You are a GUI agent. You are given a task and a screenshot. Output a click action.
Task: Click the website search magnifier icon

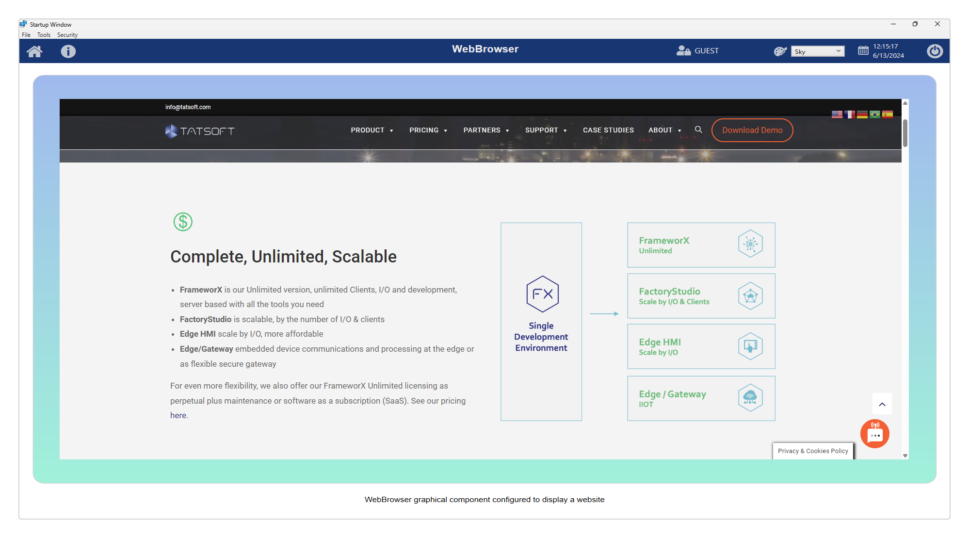pyautogui.click(x=698, y=130)
